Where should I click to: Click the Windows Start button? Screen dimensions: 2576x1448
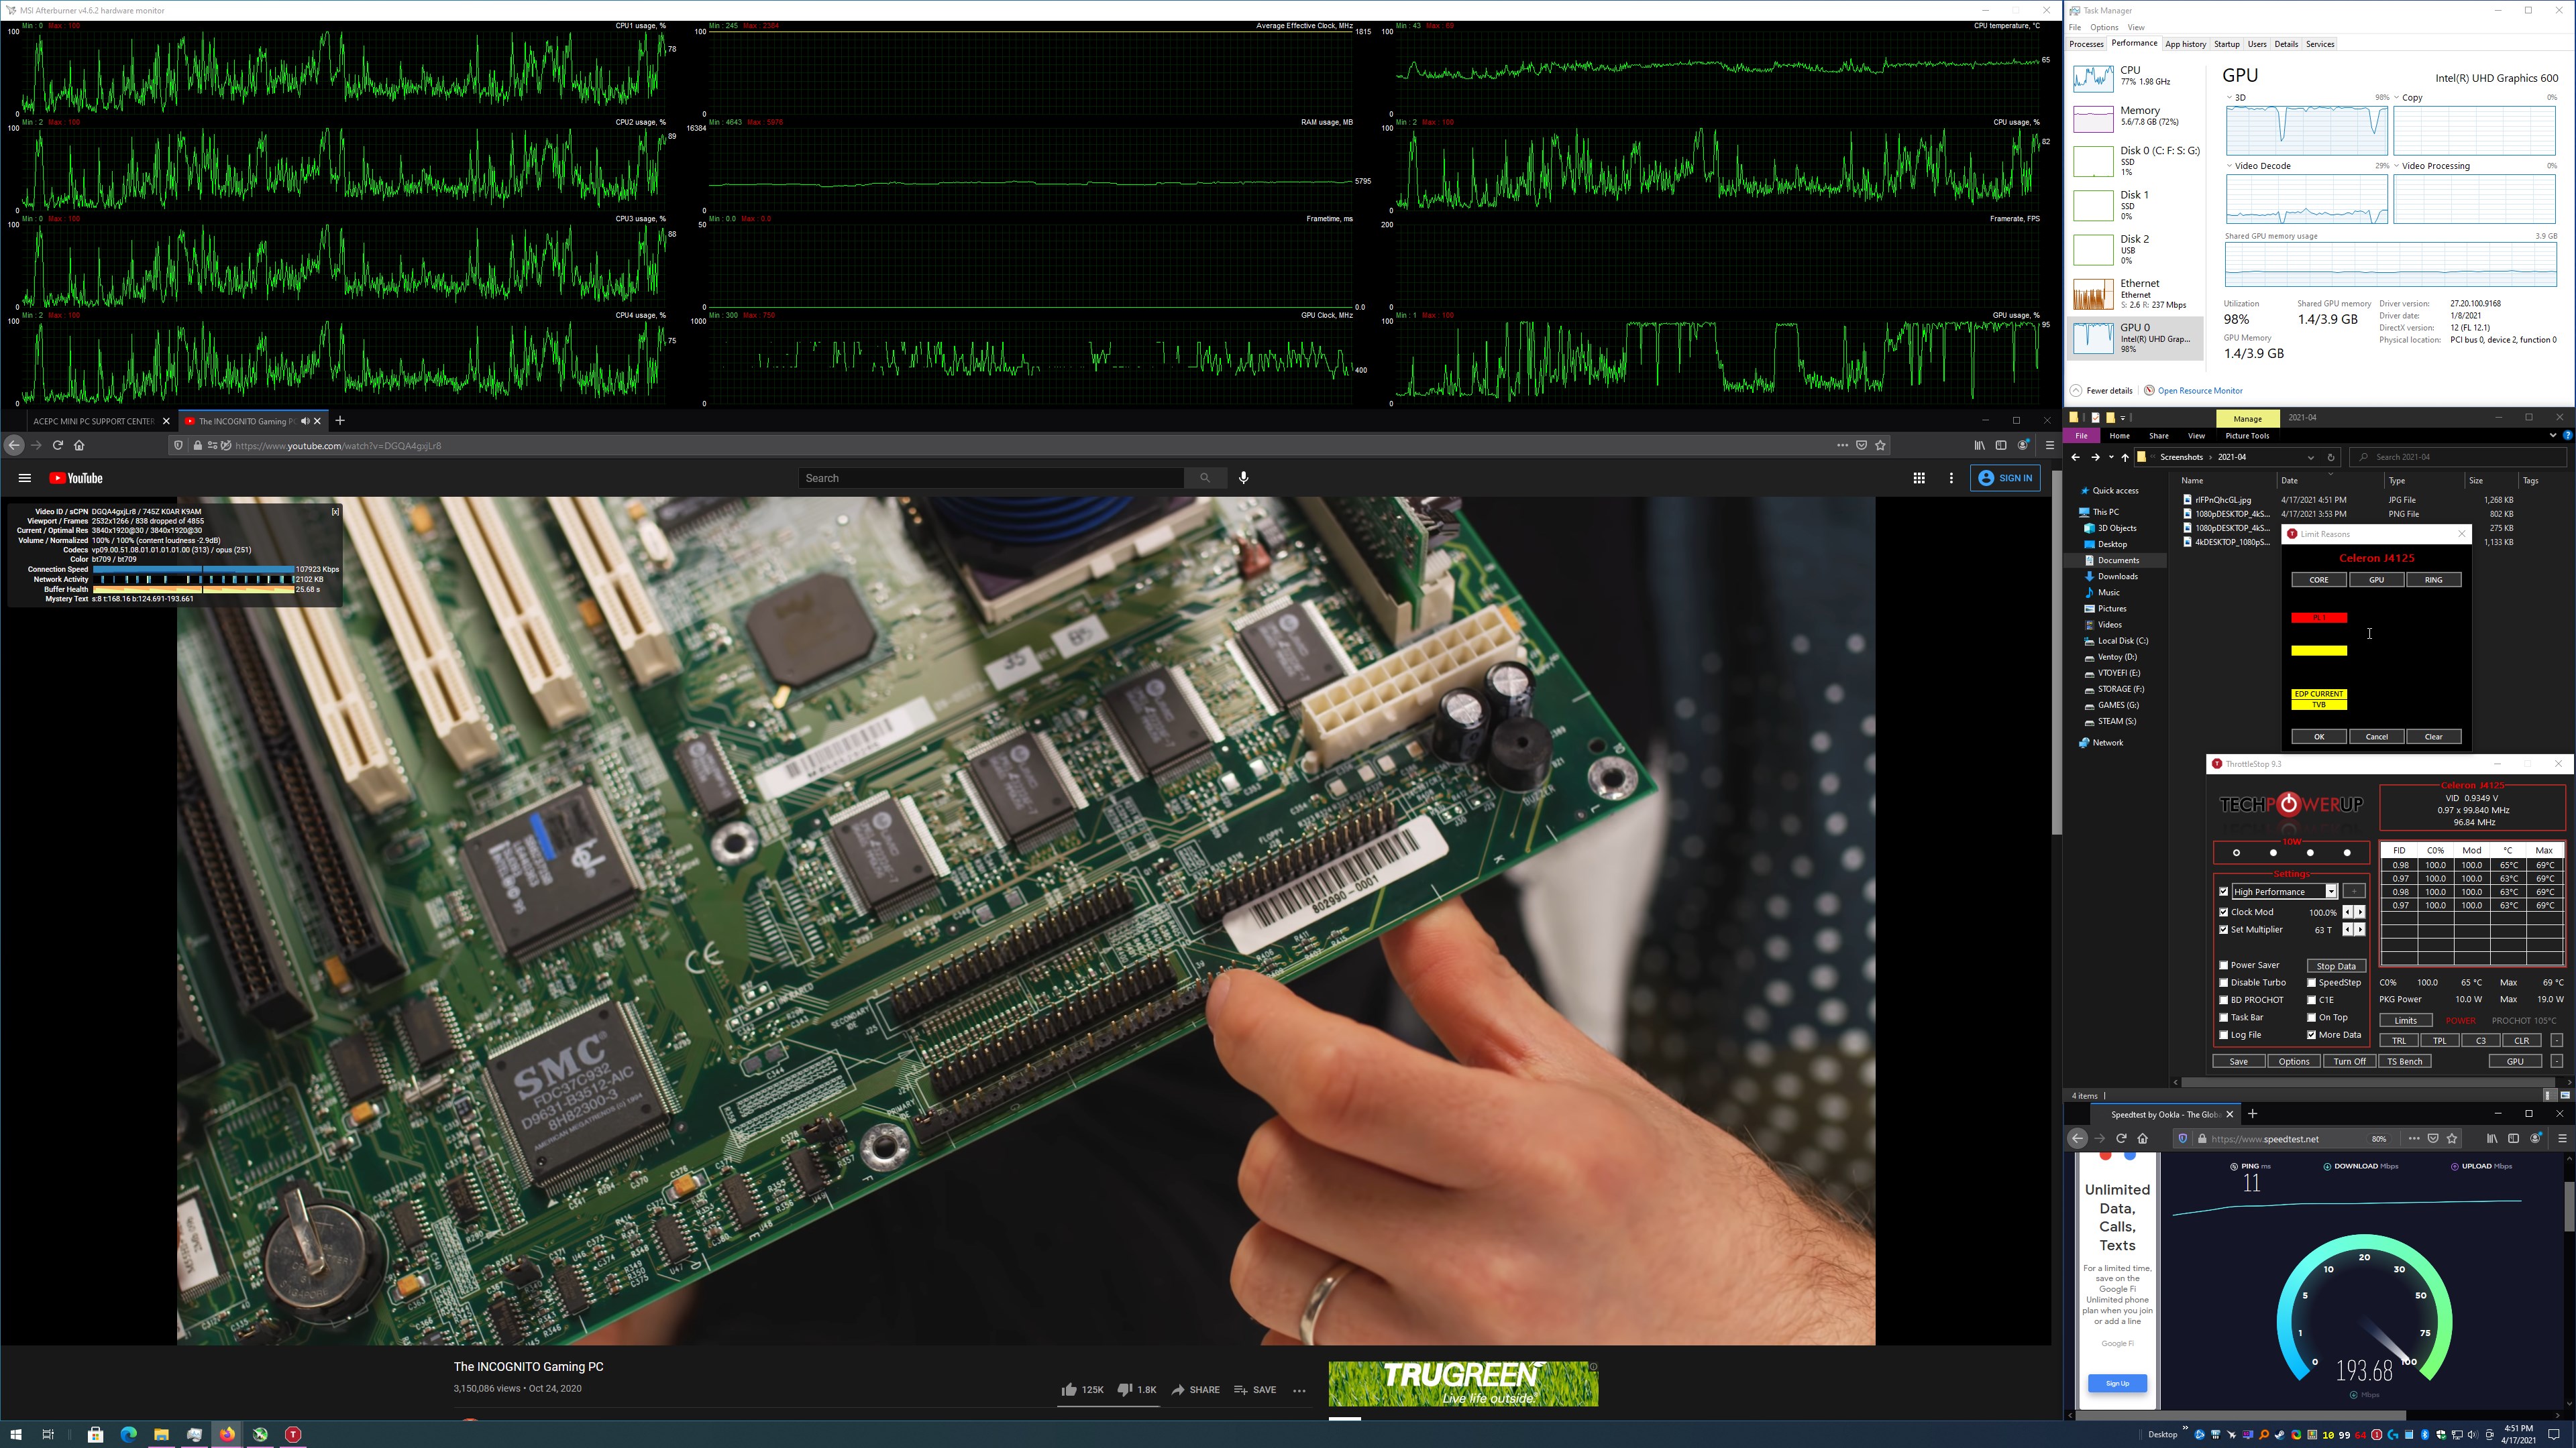(x=15, y=1434)
